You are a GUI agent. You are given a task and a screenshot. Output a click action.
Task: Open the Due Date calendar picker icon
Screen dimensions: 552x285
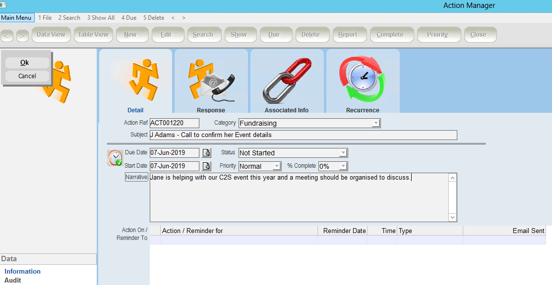[x=206, y=153]
